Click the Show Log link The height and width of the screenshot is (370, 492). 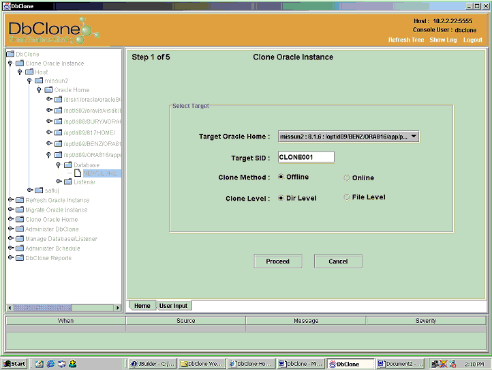443,40
